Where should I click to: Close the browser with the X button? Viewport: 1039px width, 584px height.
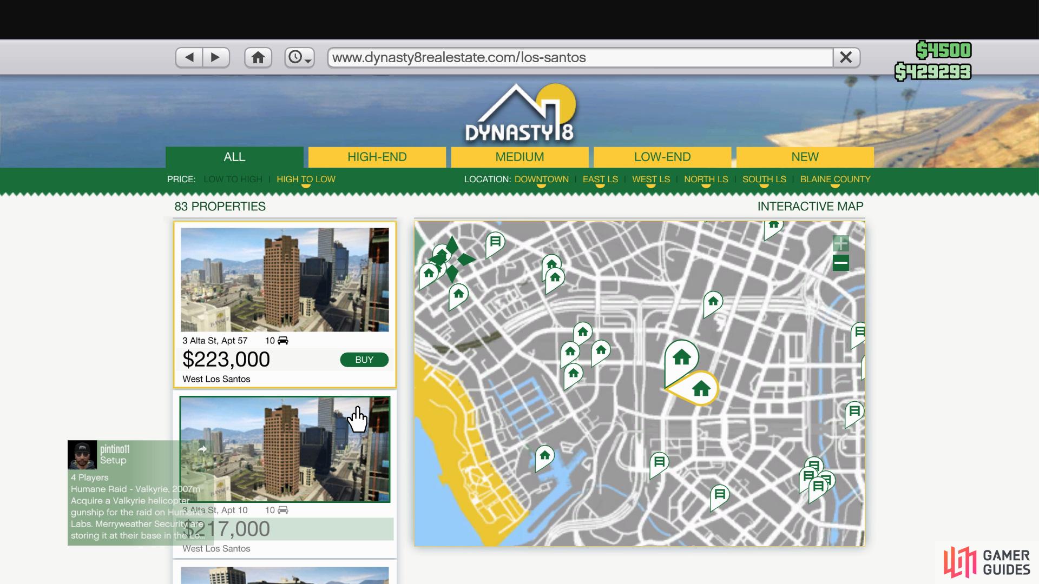pyautogui.click(x=846, y=57)
